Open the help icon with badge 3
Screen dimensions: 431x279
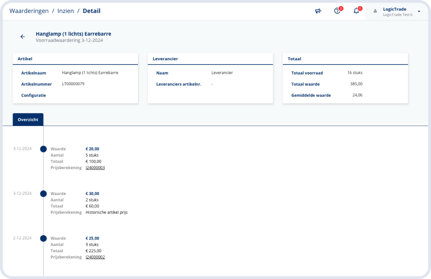click(x=338, y=11)
